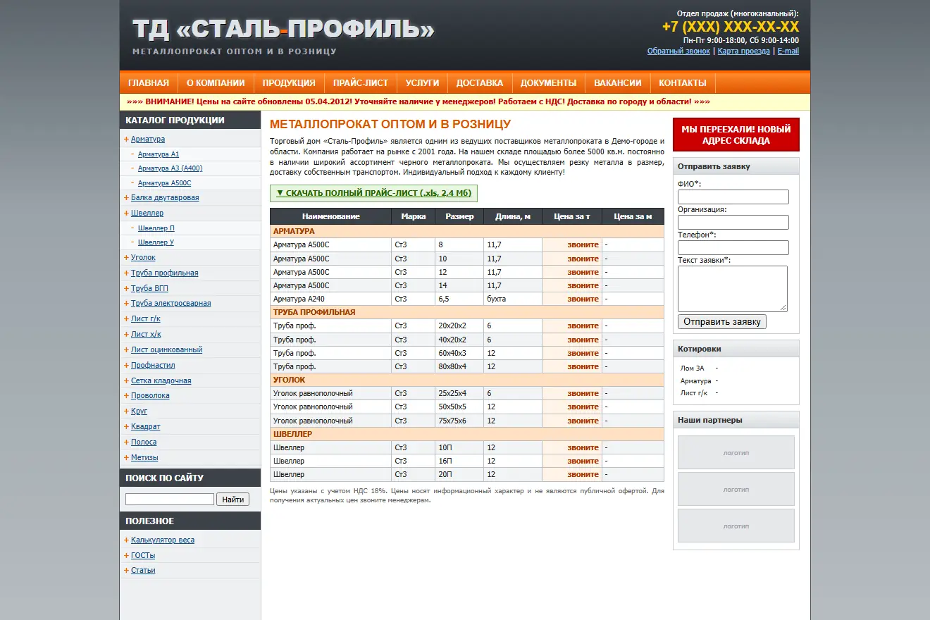This screenshot has width=930, height=620.
Task: Open the Калькулятор веса link
Action: [x=163, y=540]
